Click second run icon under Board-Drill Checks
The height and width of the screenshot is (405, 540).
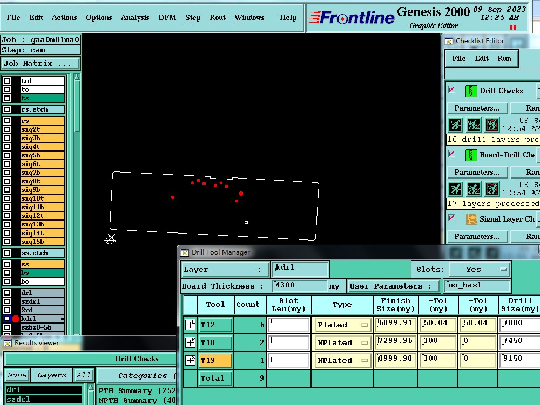point(474,189)
